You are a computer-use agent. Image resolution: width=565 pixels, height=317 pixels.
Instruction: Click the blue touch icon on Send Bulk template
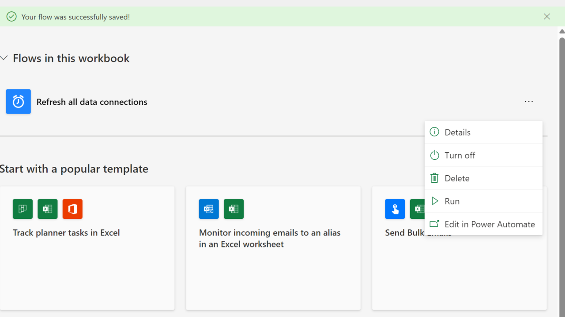point(395,209)
